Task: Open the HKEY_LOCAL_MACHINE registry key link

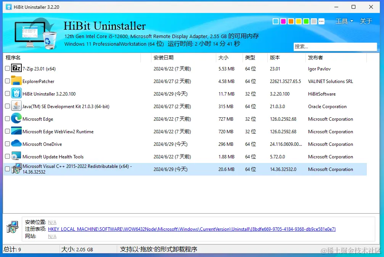Action: 192,229
